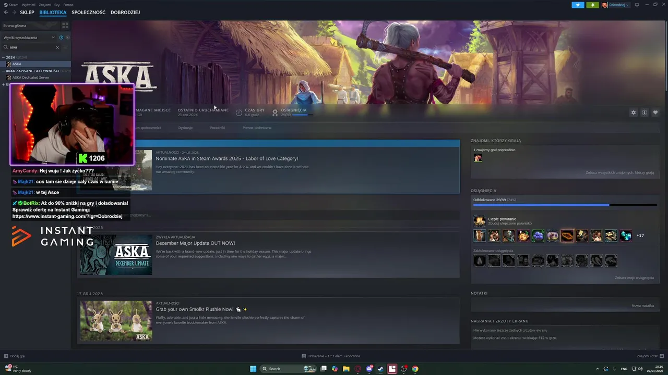
Task: Go back with the left arrow
Action: pyautogui.click(x=6, y=12)
